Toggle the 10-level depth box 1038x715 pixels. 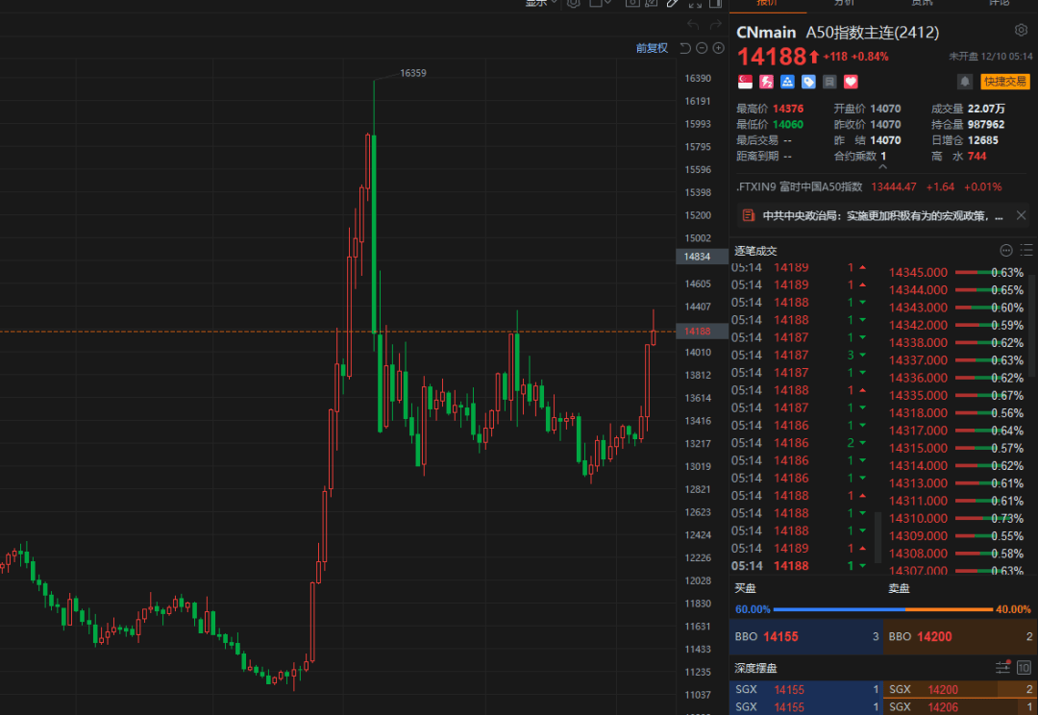(x=1024, y=667)
